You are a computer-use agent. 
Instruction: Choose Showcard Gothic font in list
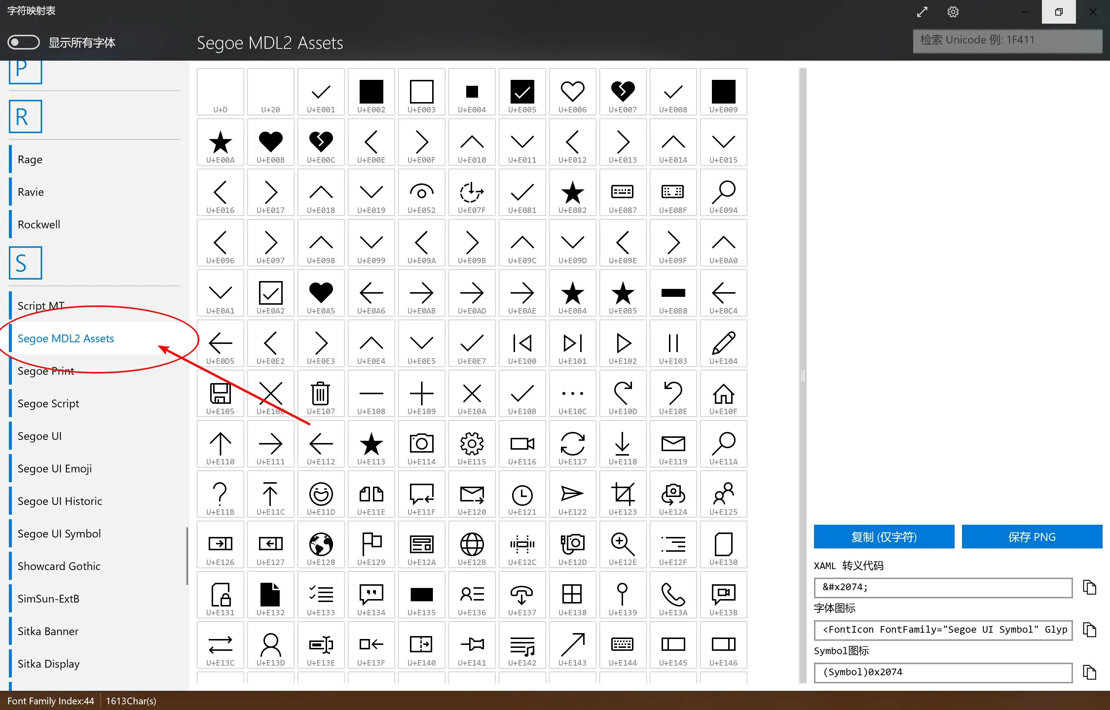click(x=58, y=566)
